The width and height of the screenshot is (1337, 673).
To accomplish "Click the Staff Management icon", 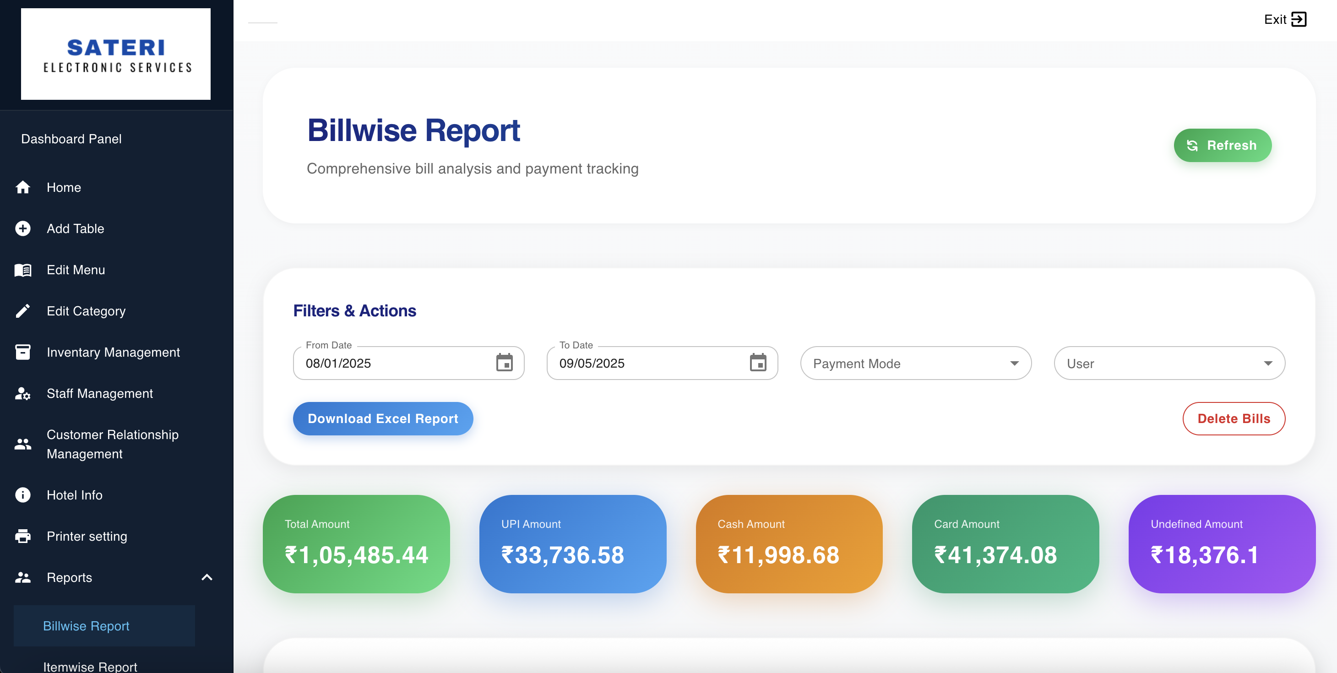I will tap(23, 394).
